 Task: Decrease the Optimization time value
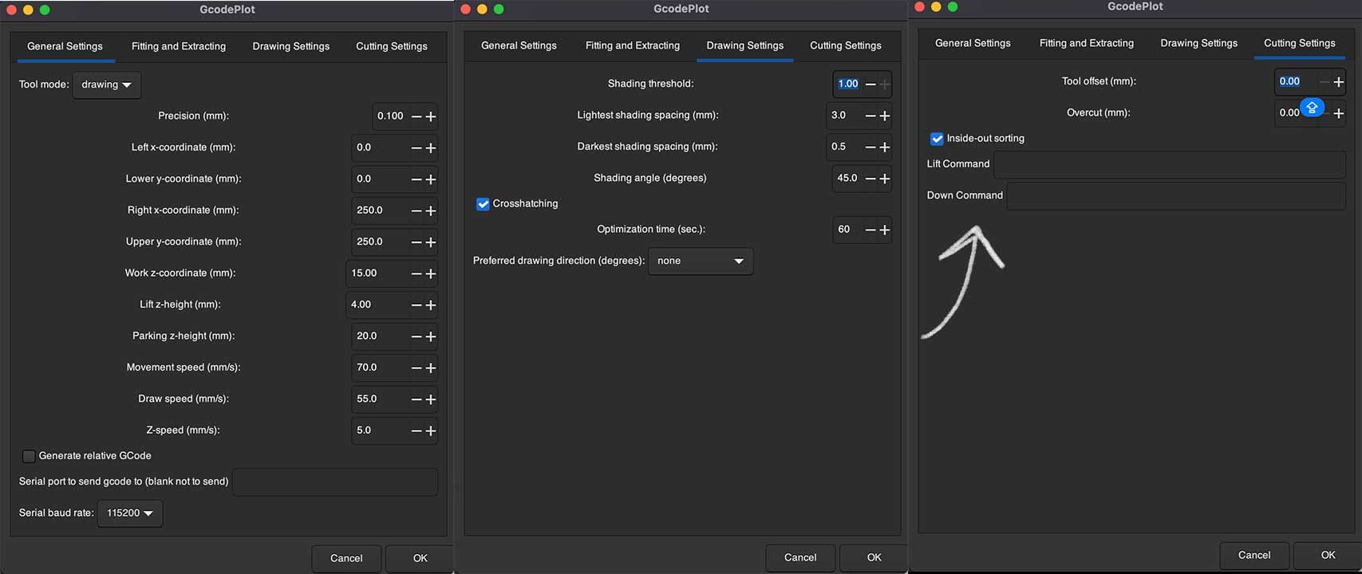click(870, 230)
